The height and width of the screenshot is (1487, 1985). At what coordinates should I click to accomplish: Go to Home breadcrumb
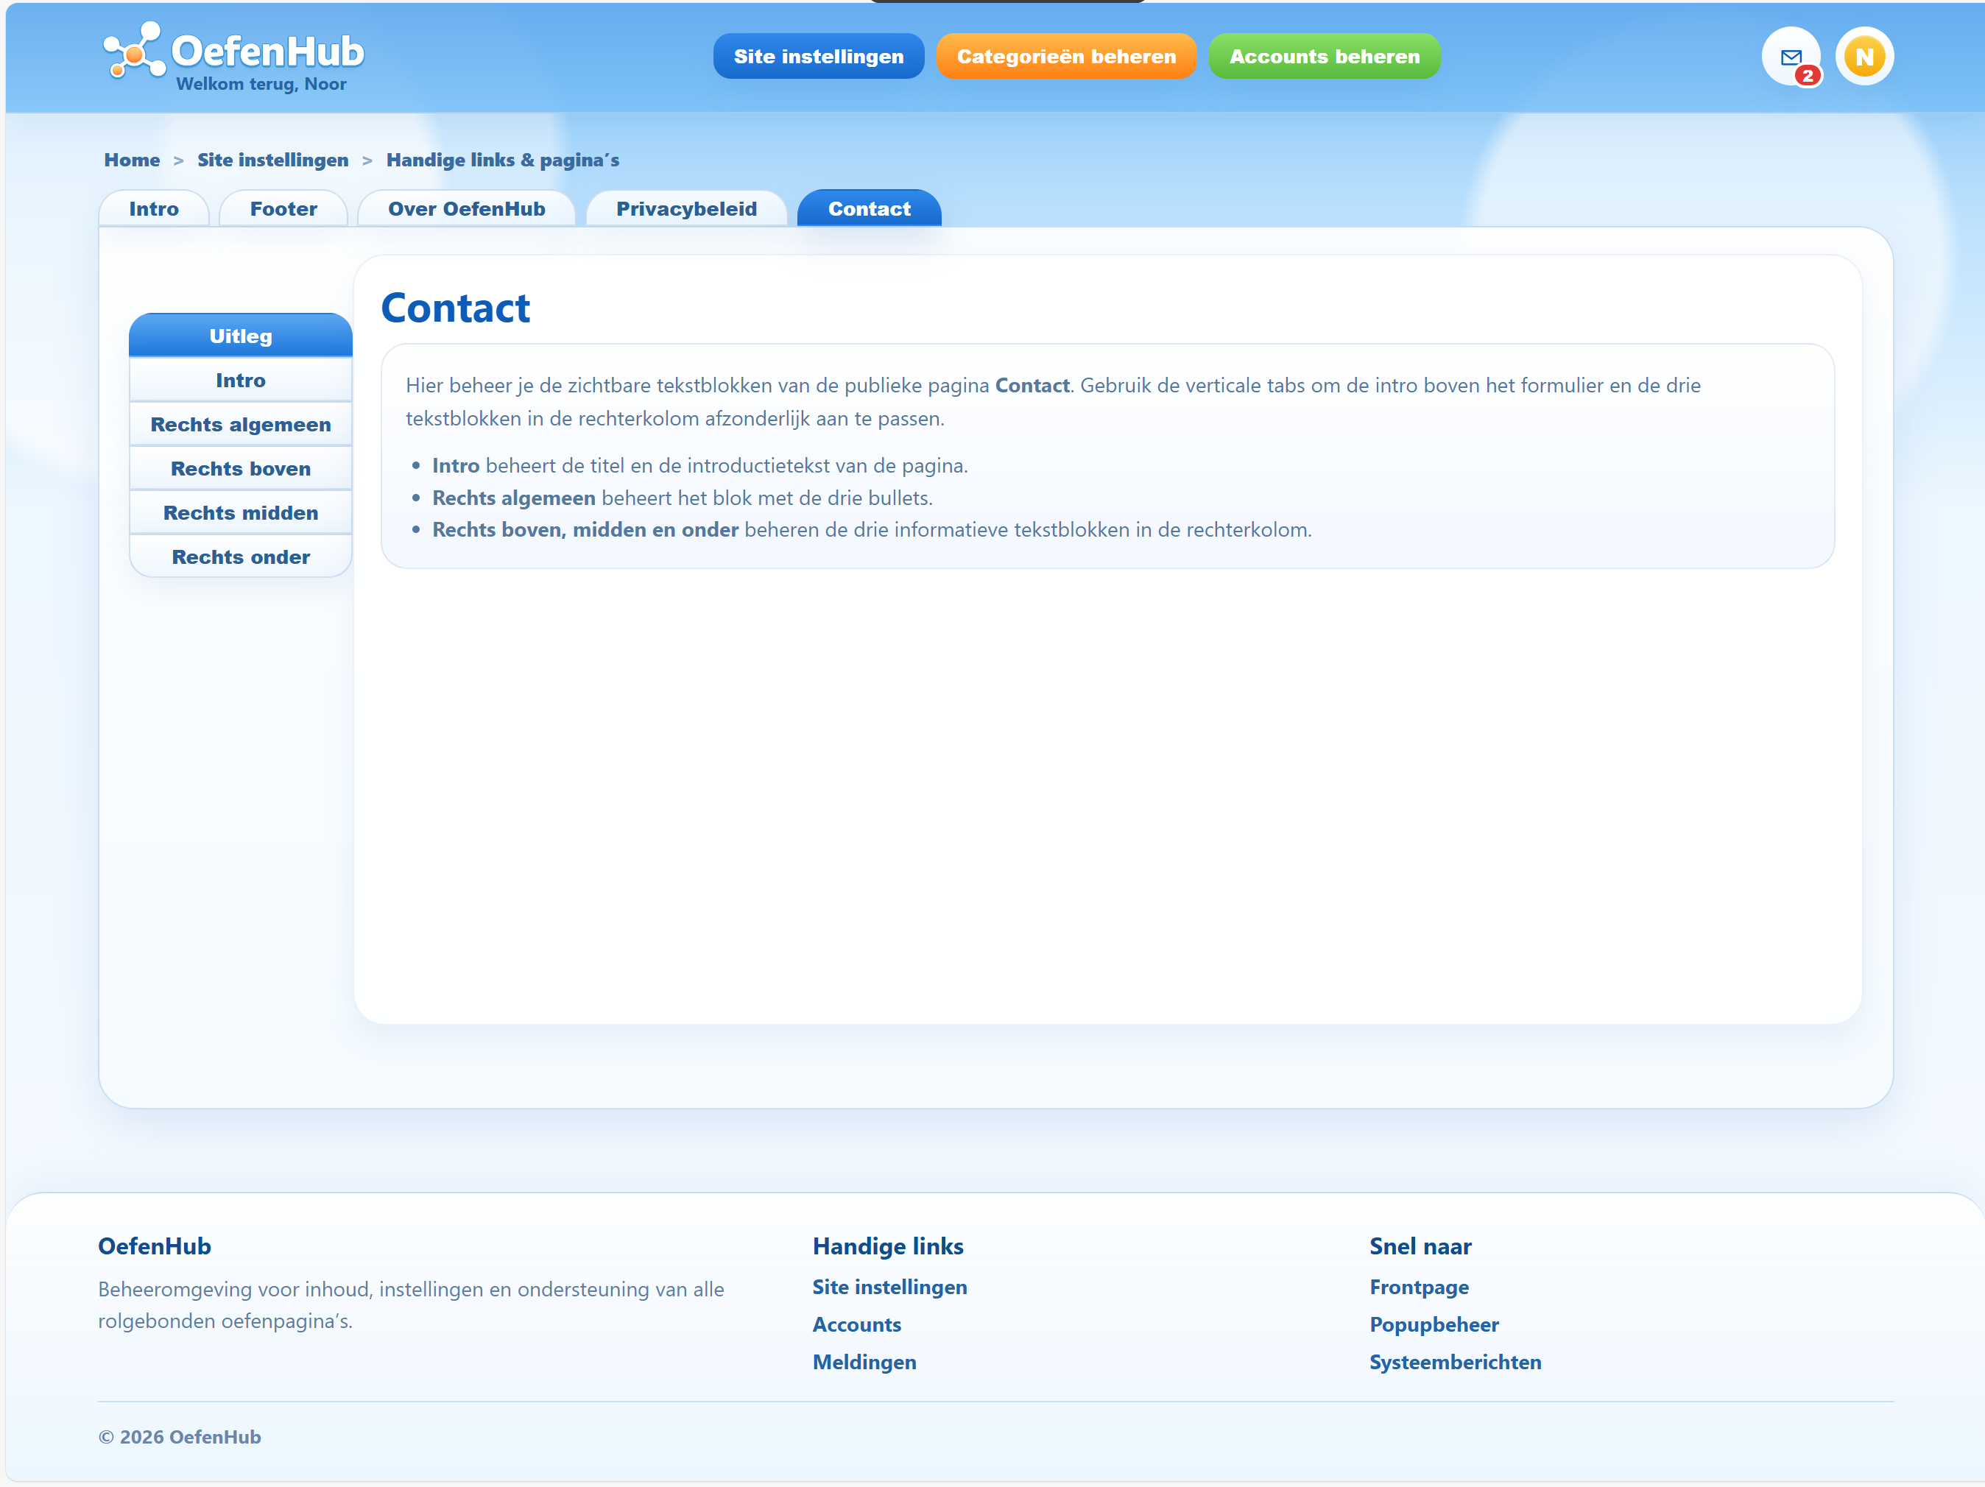[x=132, y=160]
